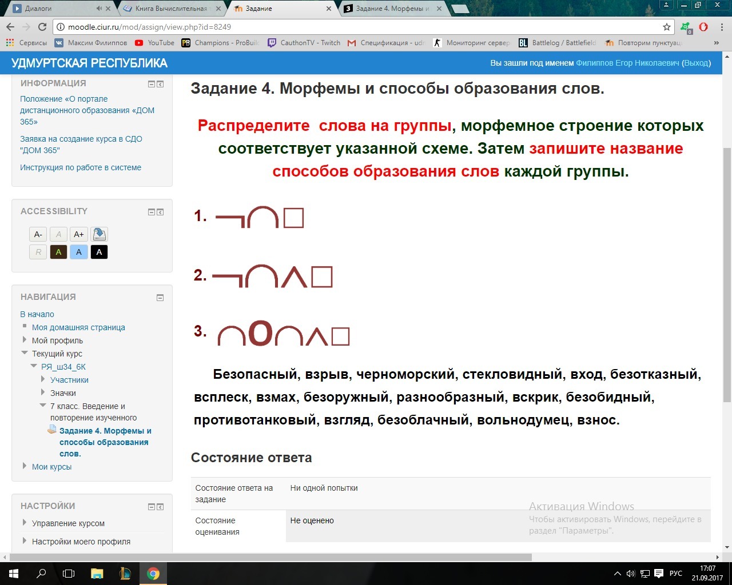The width and height of the screenshot is (732, 585).
Task: Open Моя домашняя страница link
Action: tap(78, 327)
